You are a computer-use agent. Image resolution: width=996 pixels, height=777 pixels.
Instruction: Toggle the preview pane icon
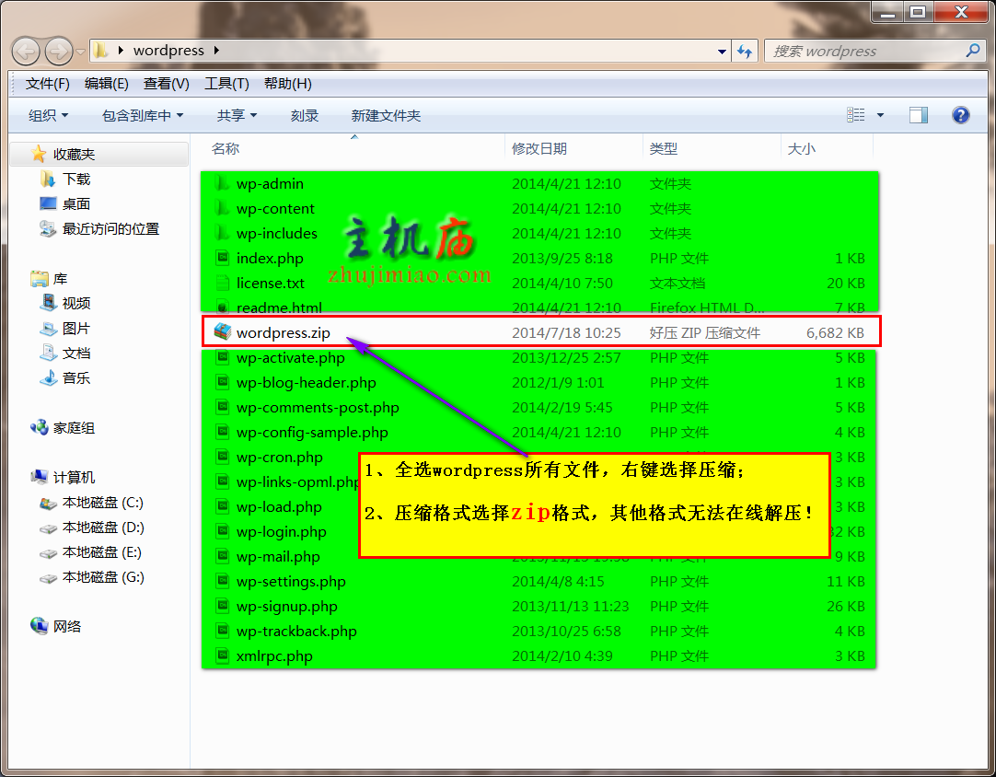[x=919, y=115]
